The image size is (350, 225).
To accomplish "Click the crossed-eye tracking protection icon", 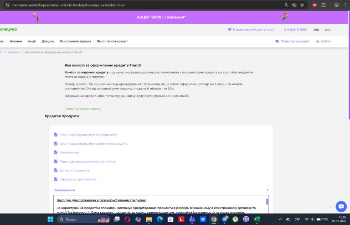I will [x=294, y=5].
